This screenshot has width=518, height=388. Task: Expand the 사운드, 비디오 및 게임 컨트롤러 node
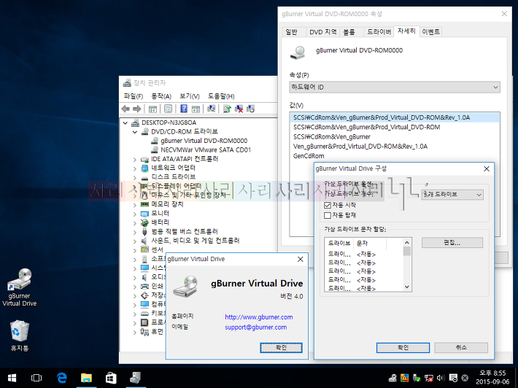135,241
